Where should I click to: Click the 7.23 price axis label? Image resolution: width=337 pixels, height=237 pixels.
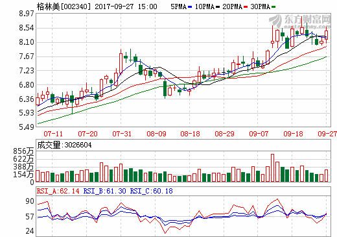coord(27,71)
